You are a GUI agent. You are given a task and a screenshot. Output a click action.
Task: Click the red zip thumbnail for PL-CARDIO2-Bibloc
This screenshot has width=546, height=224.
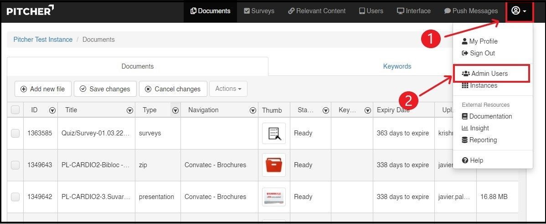274,165
